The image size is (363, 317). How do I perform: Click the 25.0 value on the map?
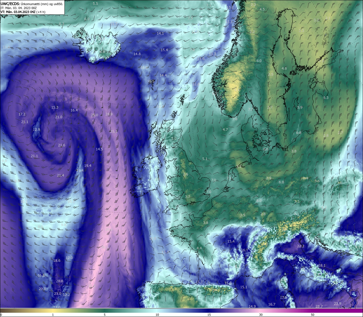click(94, 115)
